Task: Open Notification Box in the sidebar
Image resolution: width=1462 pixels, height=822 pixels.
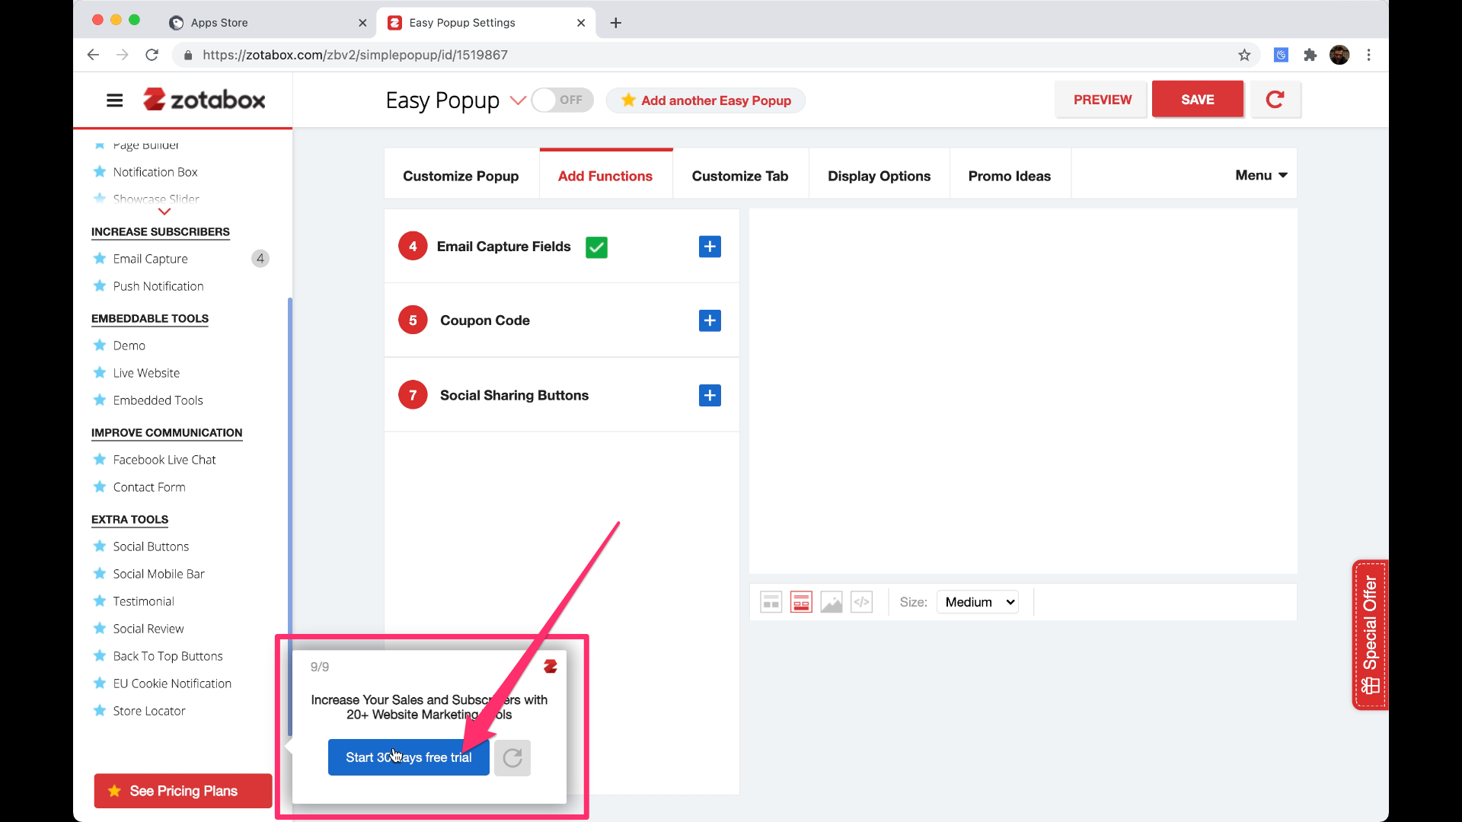Action: pos(155,172)
